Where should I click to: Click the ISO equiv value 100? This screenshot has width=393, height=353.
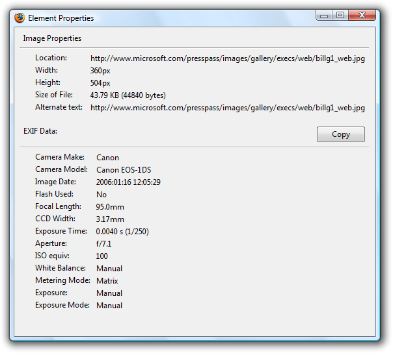tap(102, 256)
